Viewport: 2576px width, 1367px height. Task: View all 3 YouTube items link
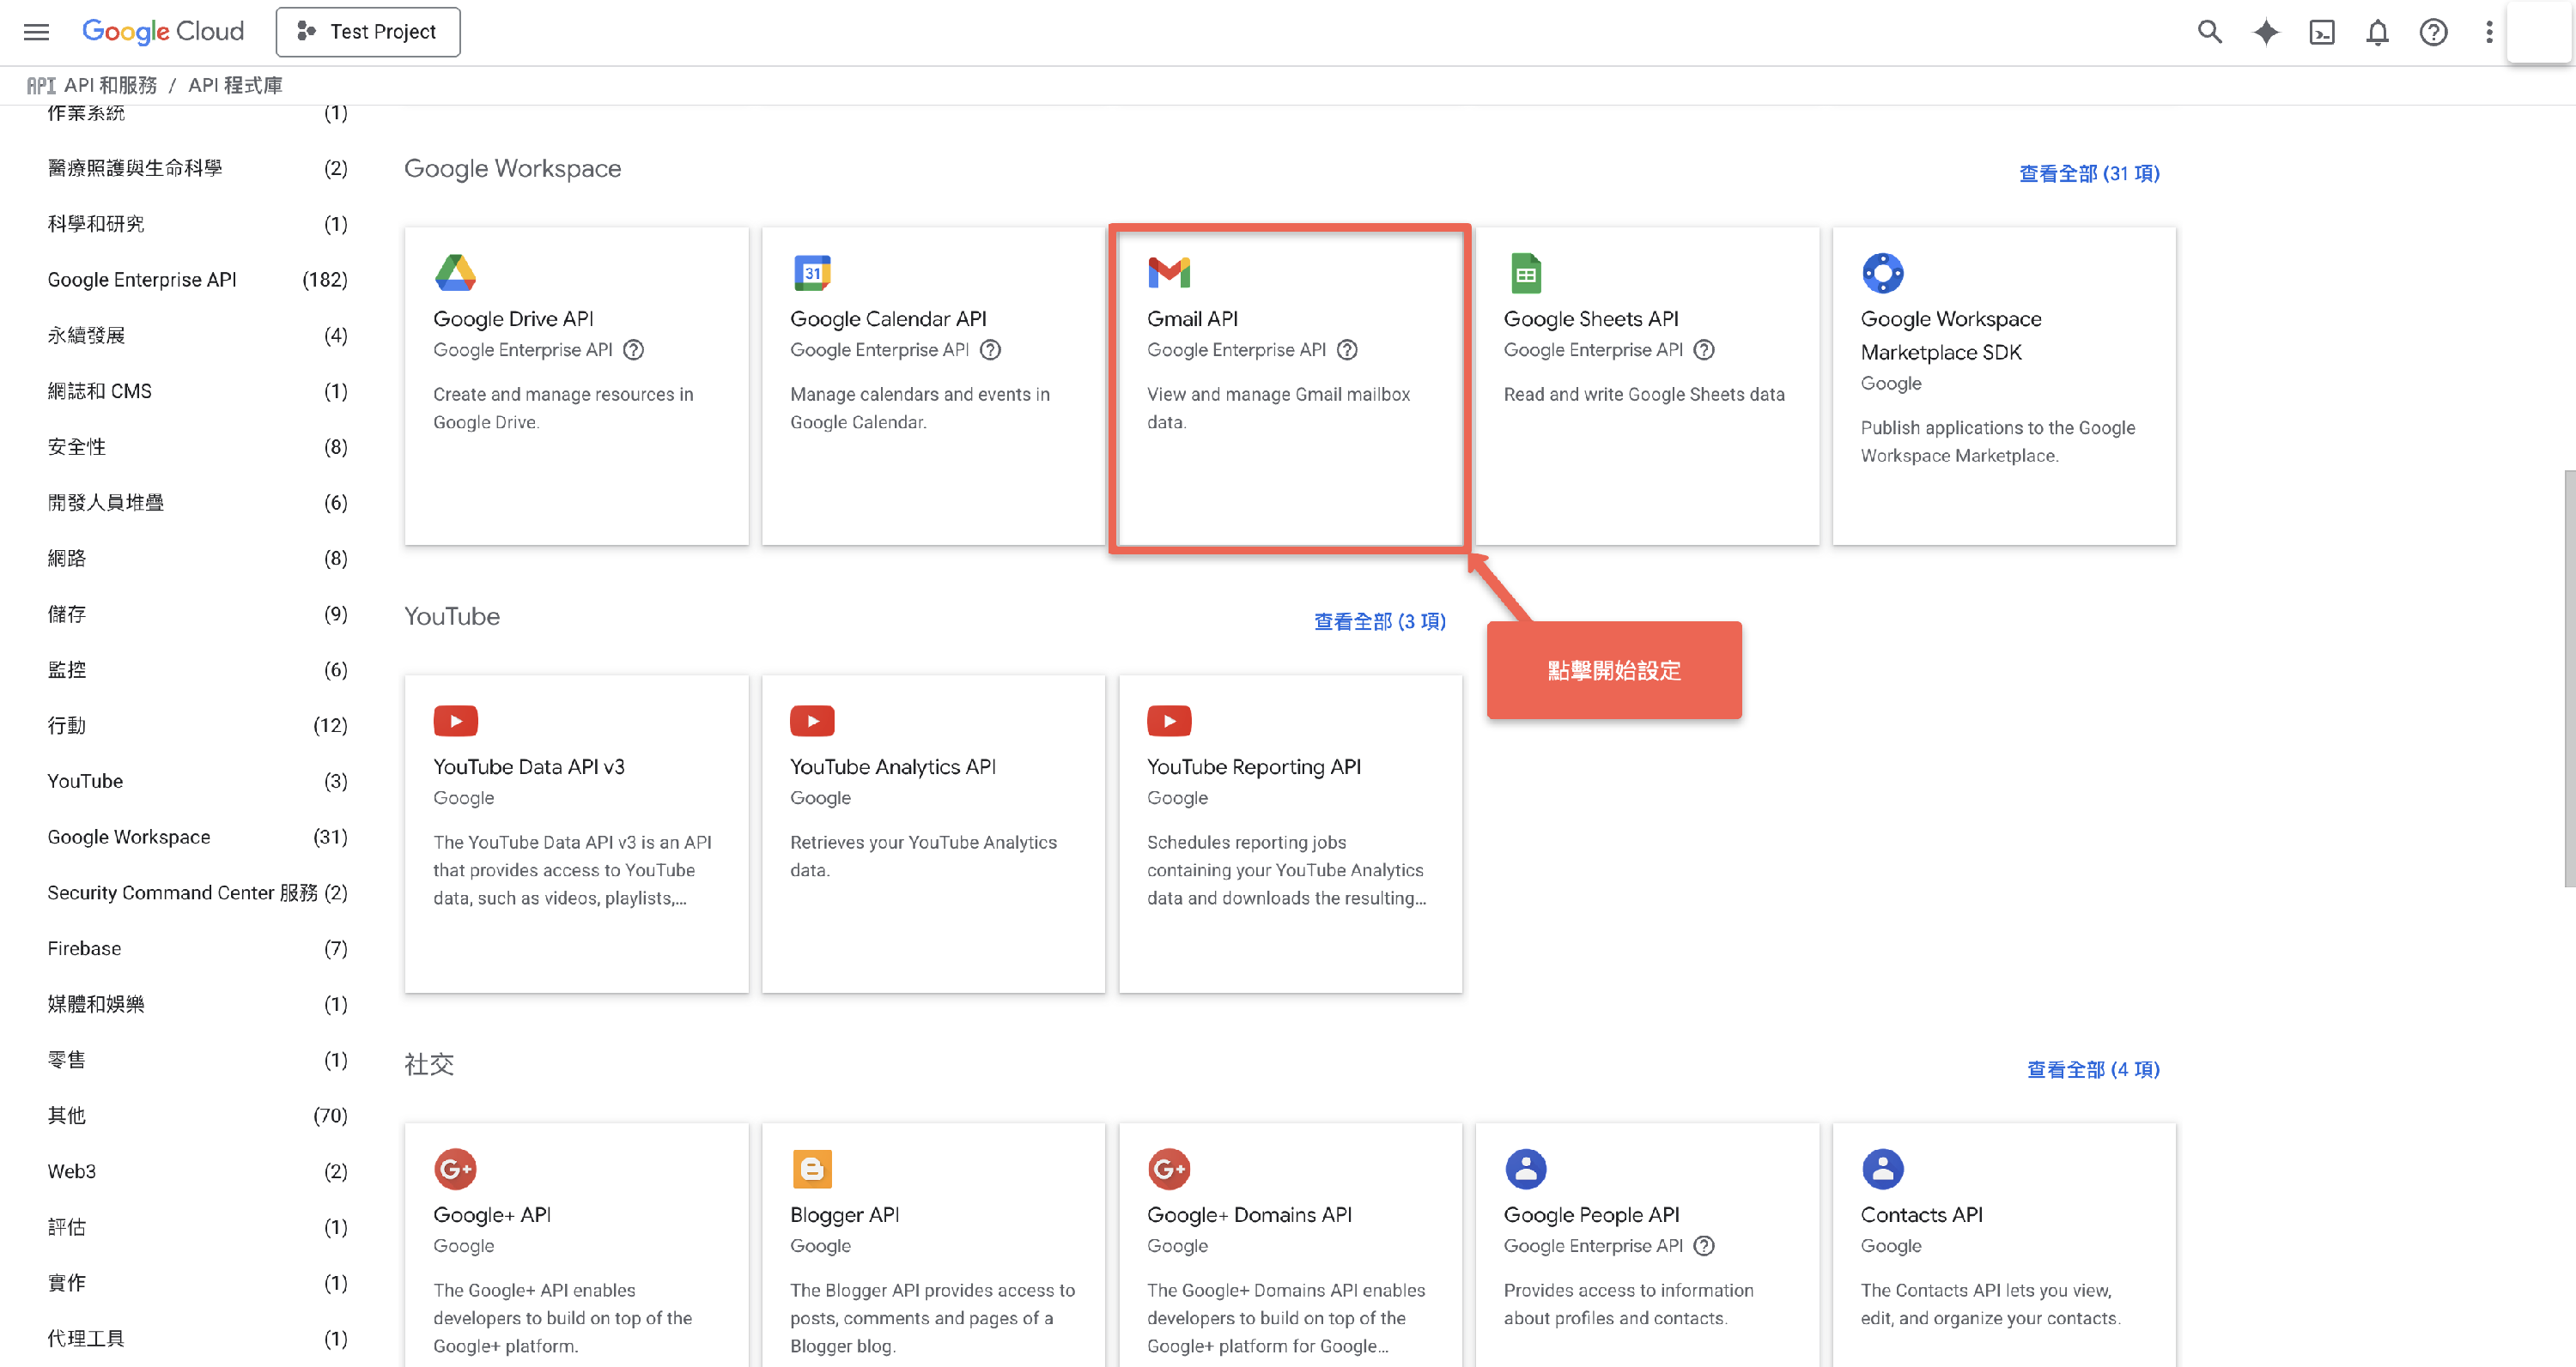pos(1379,621)
